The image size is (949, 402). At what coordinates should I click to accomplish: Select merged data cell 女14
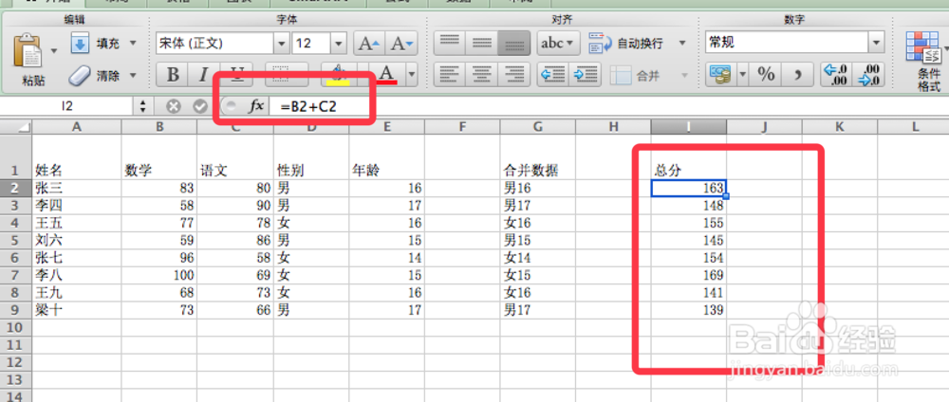(537, 258)
